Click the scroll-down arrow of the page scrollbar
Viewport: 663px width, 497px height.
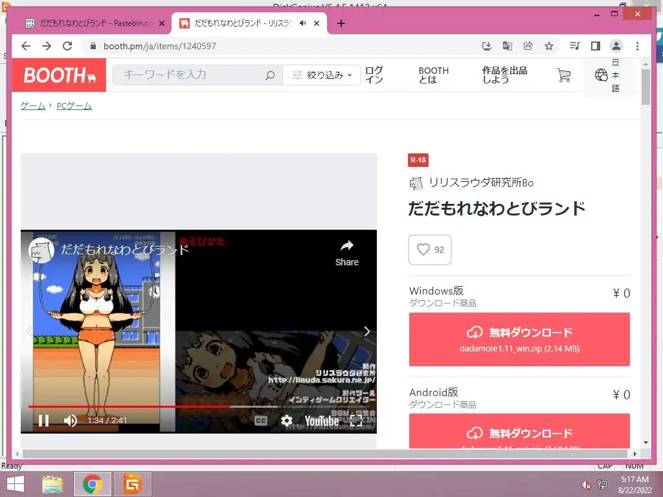pos(646,443)
